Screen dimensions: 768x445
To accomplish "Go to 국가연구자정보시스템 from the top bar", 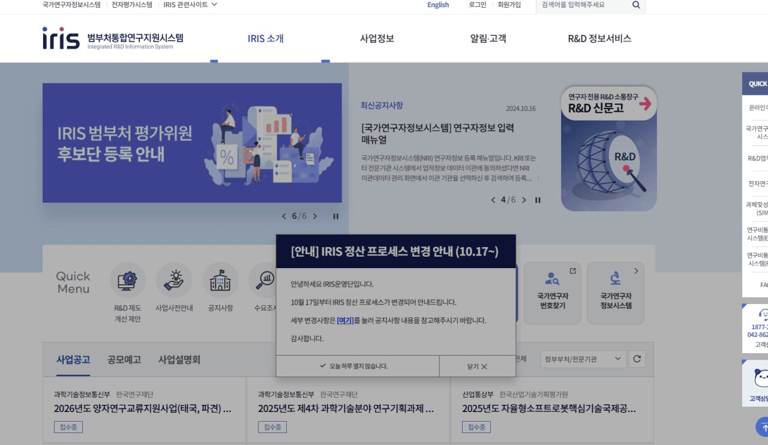I will (x=71, y=5).
